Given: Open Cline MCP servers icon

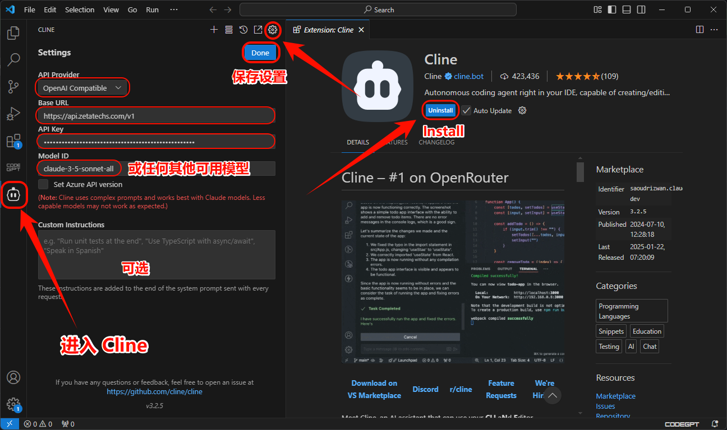Looking at the screenshot, I should pyautogui.click(x=229, y=30).
